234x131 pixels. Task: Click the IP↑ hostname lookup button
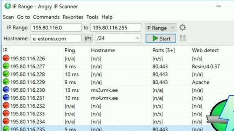tap(88, 39)
